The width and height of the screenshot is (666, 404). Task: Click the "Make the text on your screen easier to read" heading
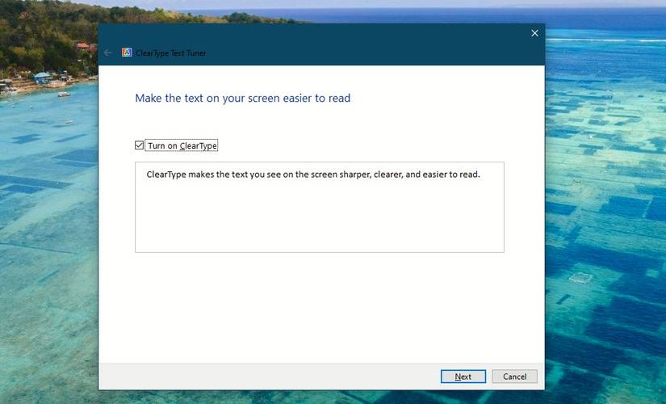[x=242, y=99]
